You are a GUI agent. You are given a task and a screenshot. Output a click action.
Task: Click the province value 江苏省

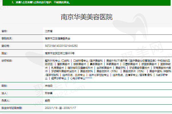click(49, 31)
